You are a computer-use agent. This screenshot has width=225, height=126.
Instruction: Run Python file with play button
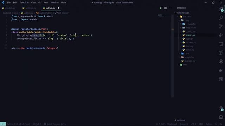[x=161, y=8]
